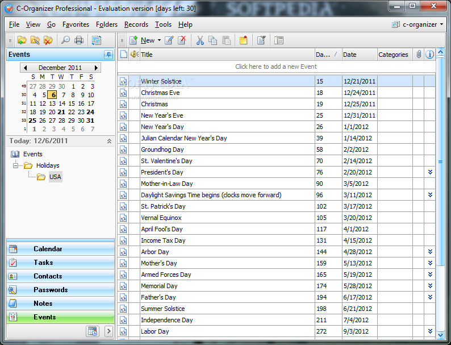Click the Paste clipboard icon
This screenshot has height=345, width=451.
[x=227, y=40]
